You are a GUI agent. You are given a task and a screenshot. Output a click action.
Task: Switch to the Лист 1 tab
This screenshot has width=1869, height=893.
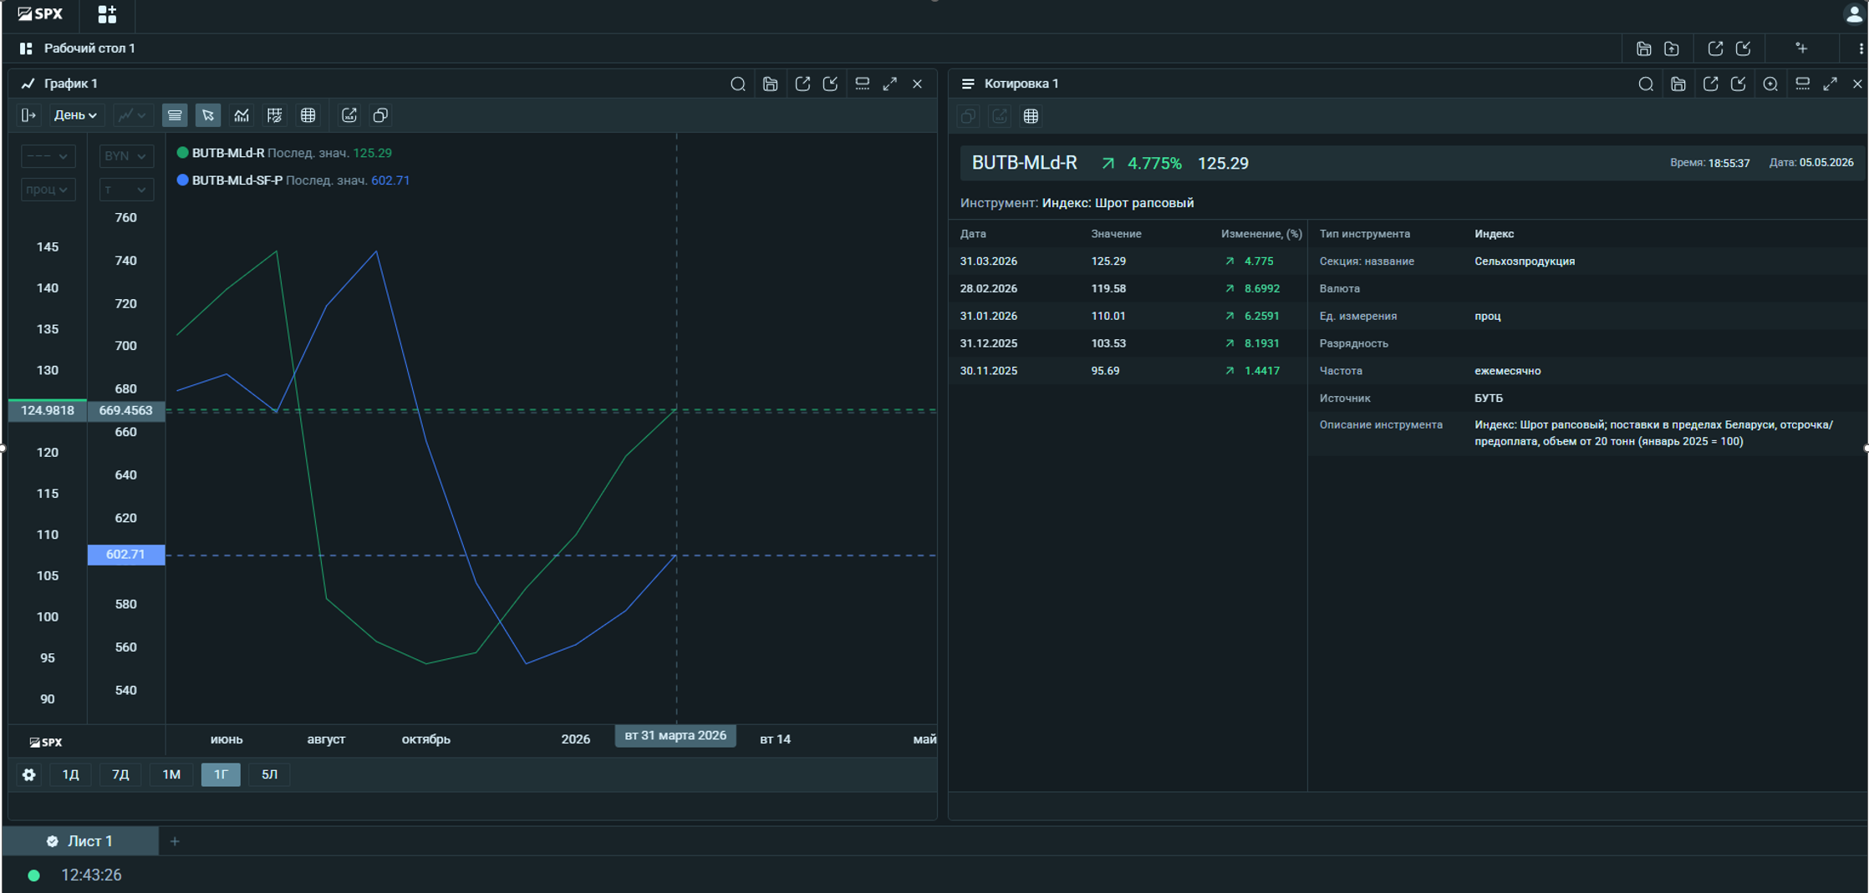[80, 841]
